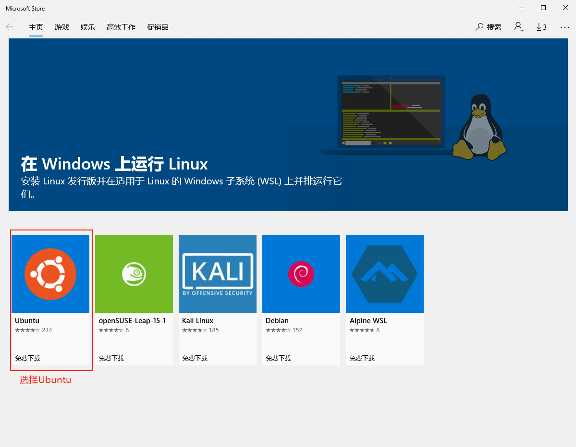Open downloads showing 3 pending items
Screen dimensions: 576x447
pos(541,27)
